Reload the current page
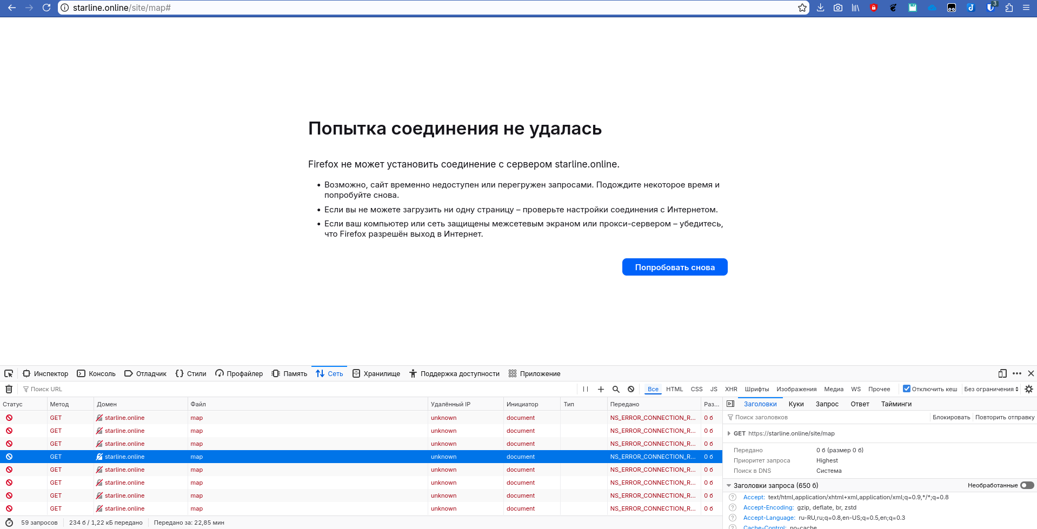1037x529 pixels. click(46, 8)
